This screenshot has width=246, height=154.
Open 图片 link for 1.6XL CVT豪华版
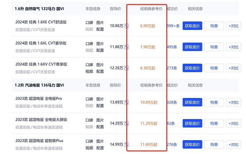100,44
